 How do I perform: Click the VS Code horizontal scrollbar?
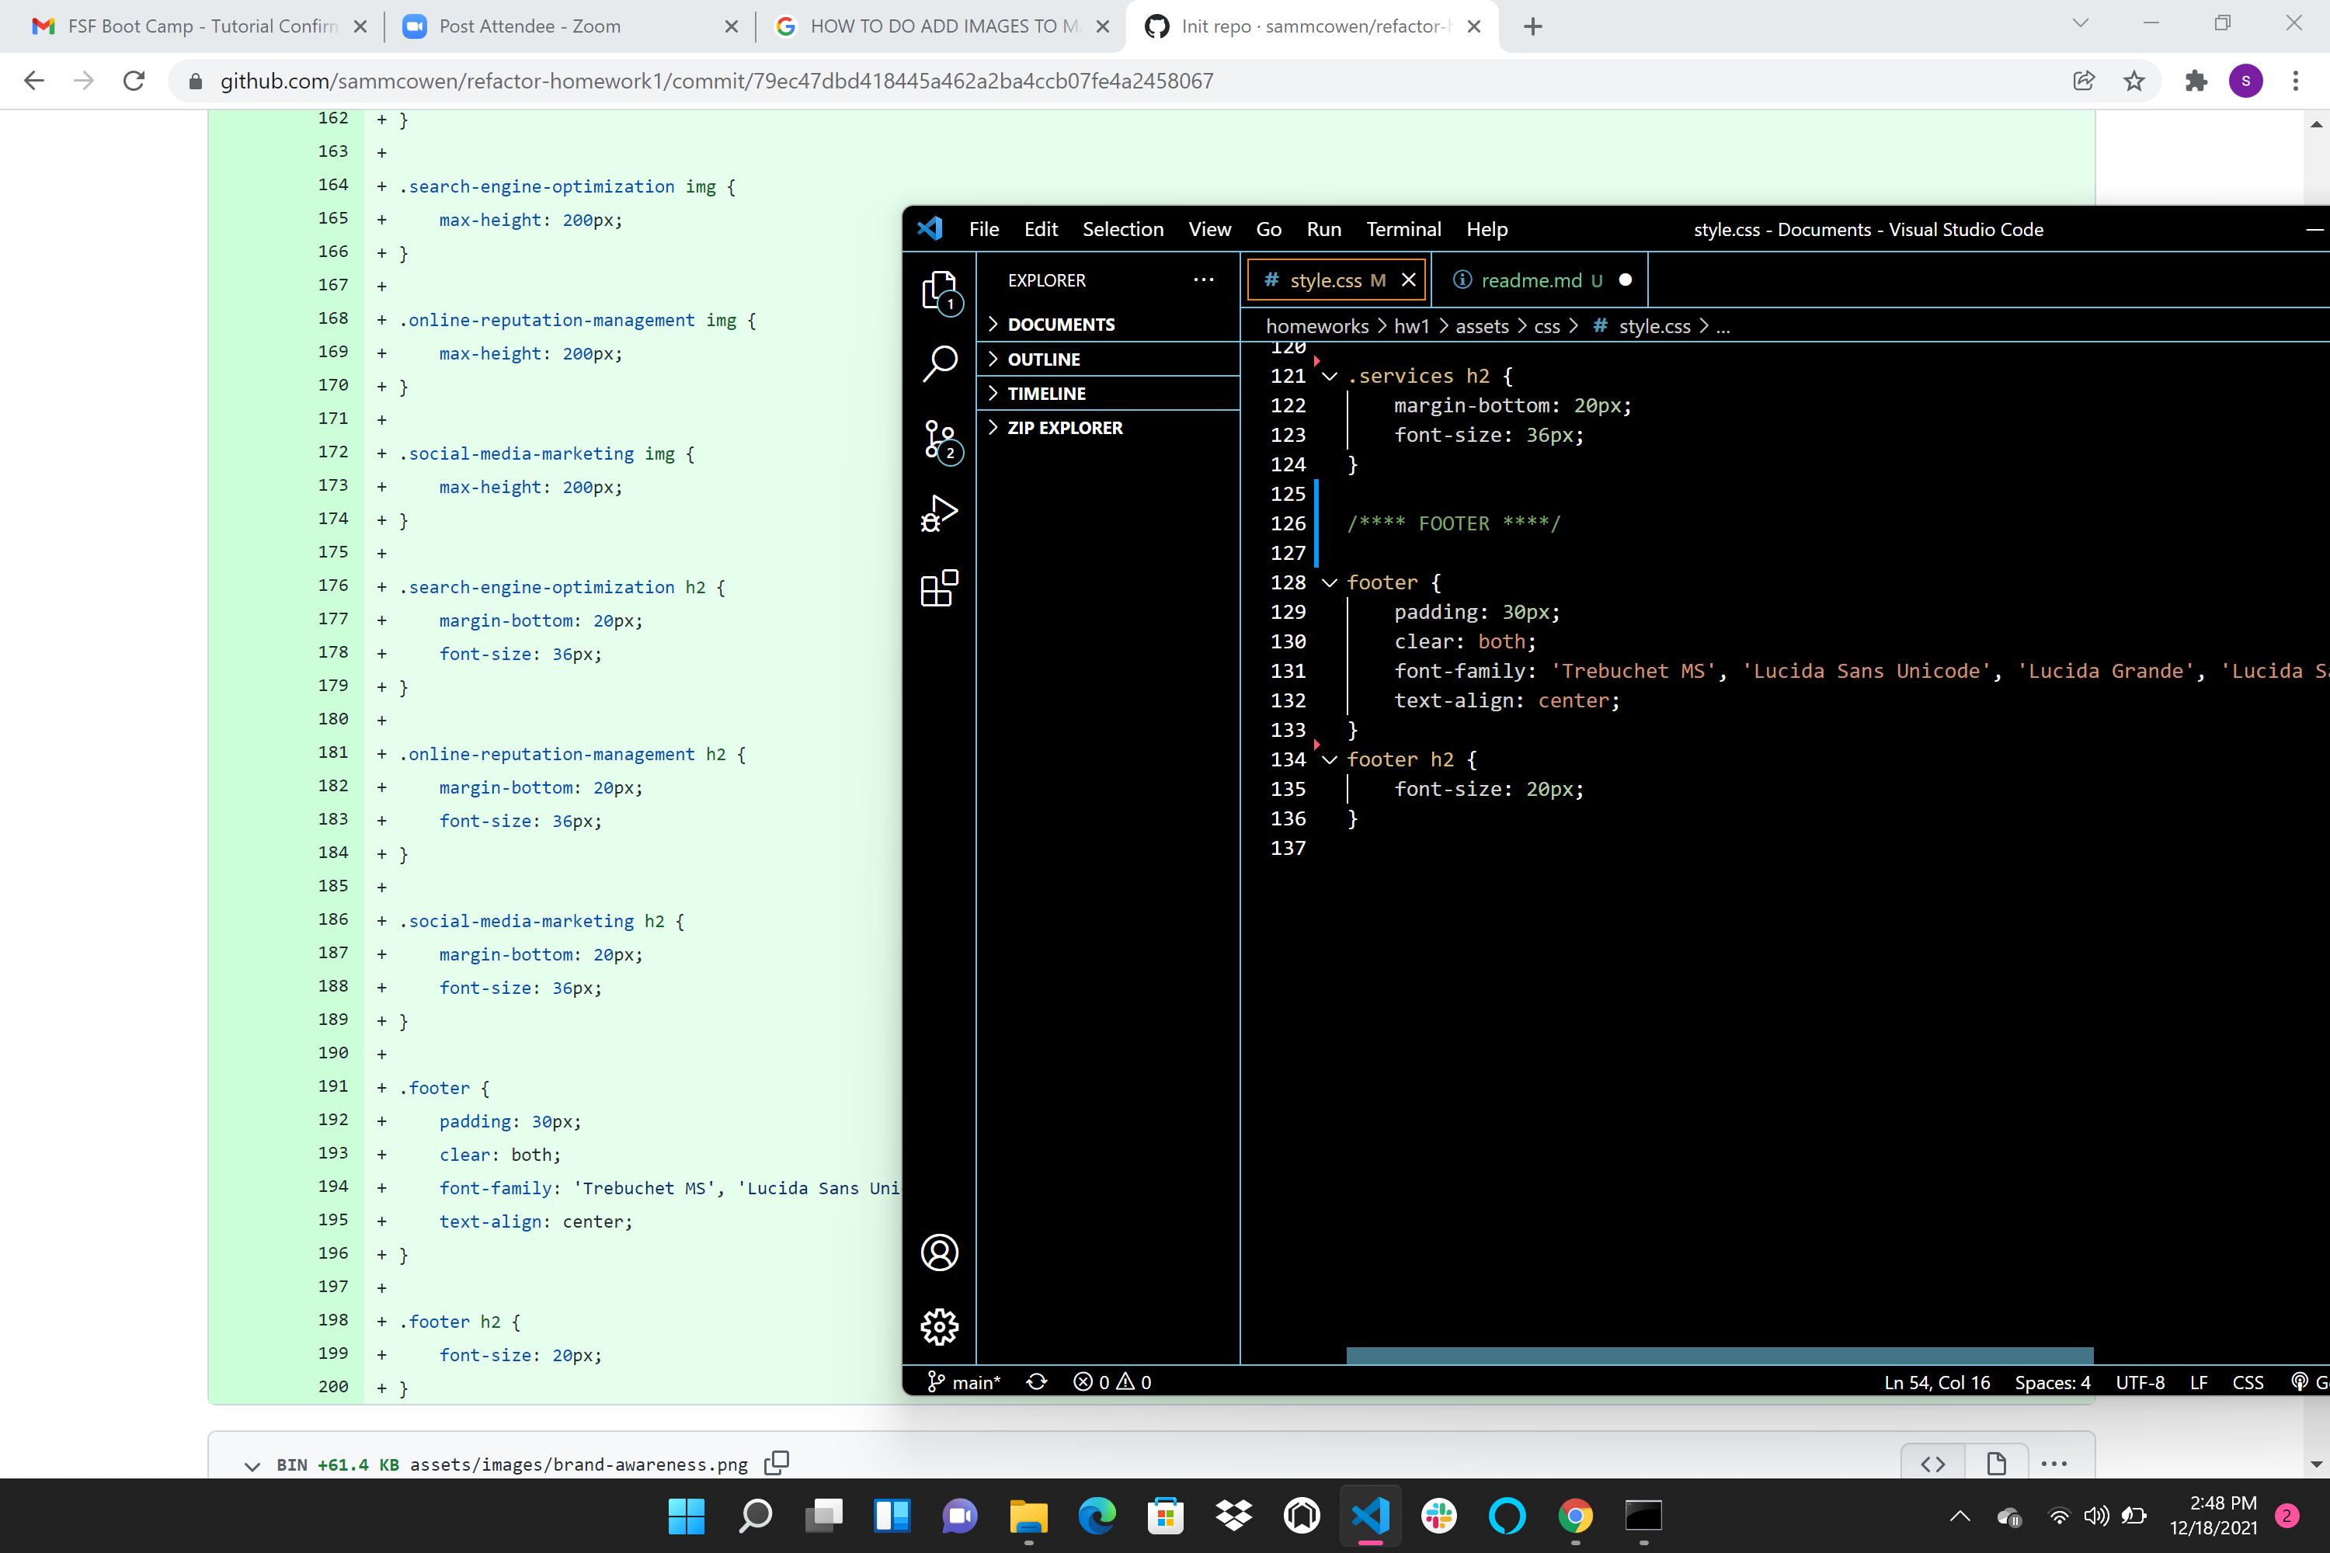pos(1719,1355)
